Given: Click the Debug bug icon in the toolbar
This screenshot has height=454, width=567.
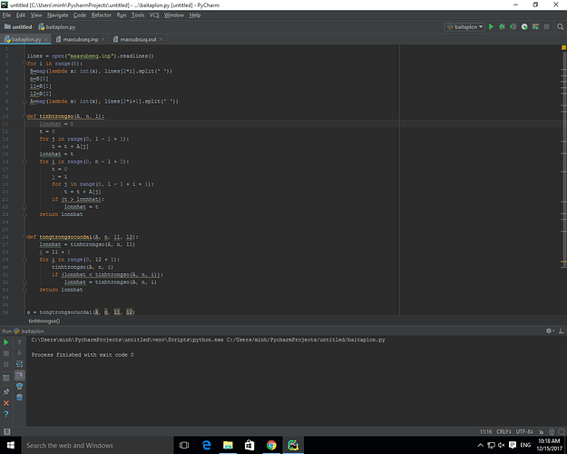Looking at the screenshot, I should 502,27.
